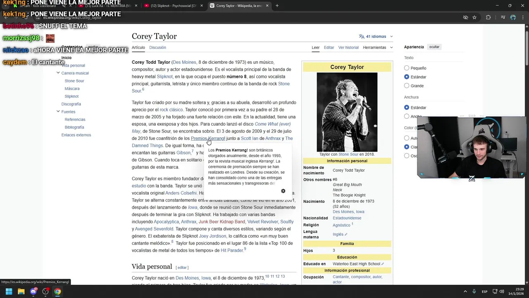Image resolution: width=529 pixels, height=298 pixels.
Task: Hide the Apariencia panel with ocultar
Action: pyautogui.click(x=434, y=47)
